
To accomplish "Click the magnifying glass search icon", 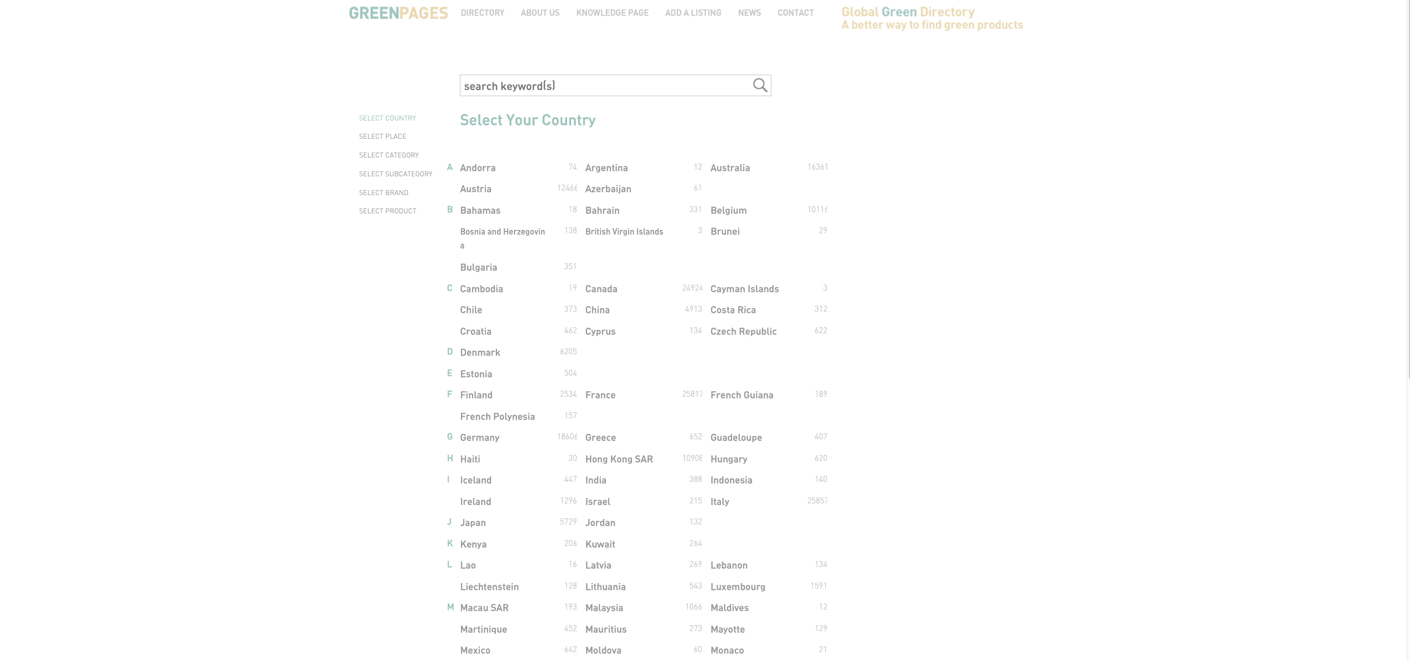I will [x=760, y=85].
